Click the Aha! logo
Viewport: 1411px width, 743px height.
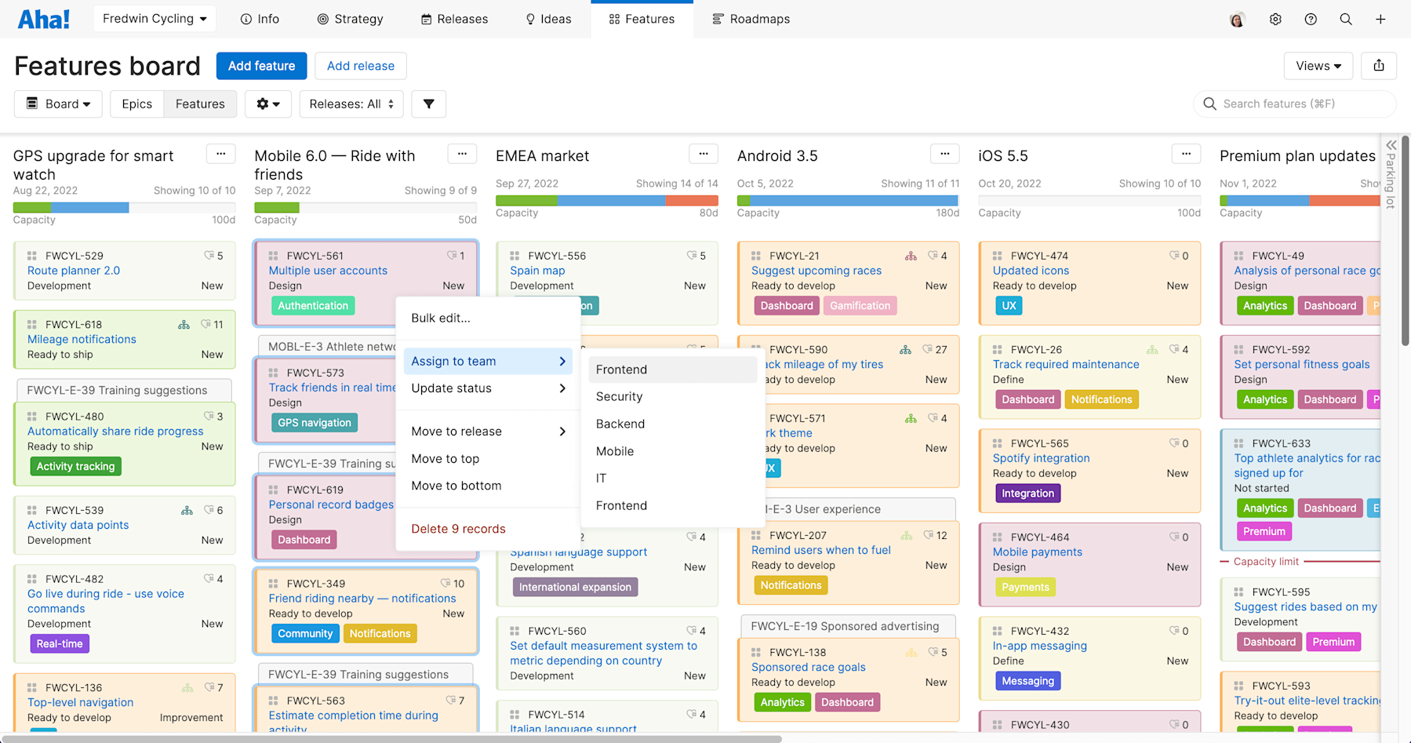pos(44,18)
